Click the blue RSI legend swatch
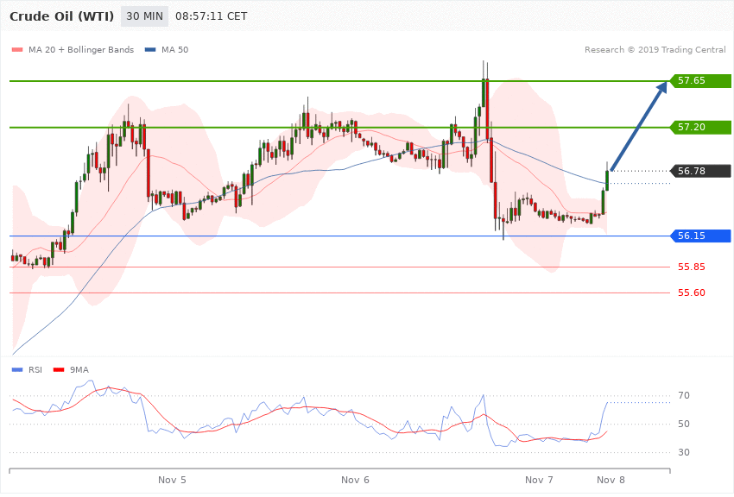 17,370
